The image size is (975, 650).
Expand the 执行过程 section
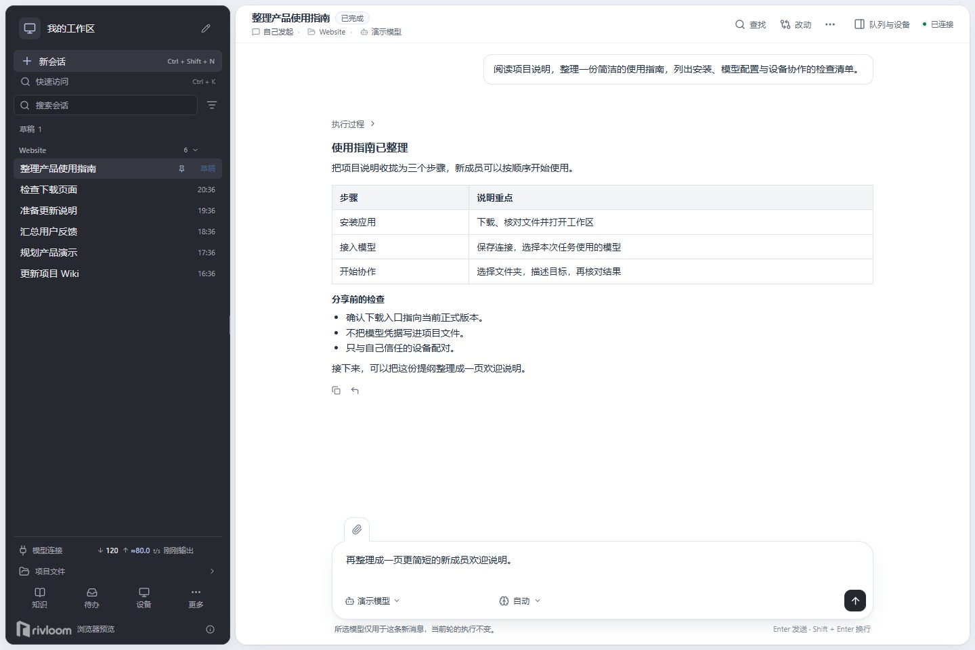(353, 124)
